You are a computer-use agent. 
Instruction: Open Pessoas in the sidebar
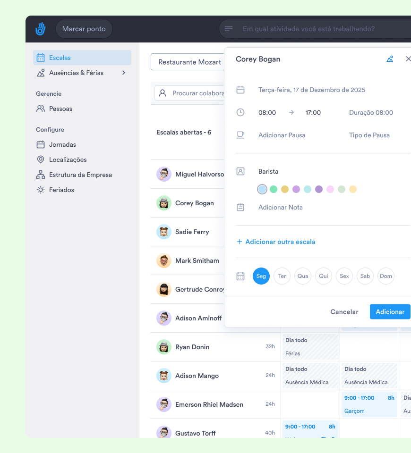[60, 109]
